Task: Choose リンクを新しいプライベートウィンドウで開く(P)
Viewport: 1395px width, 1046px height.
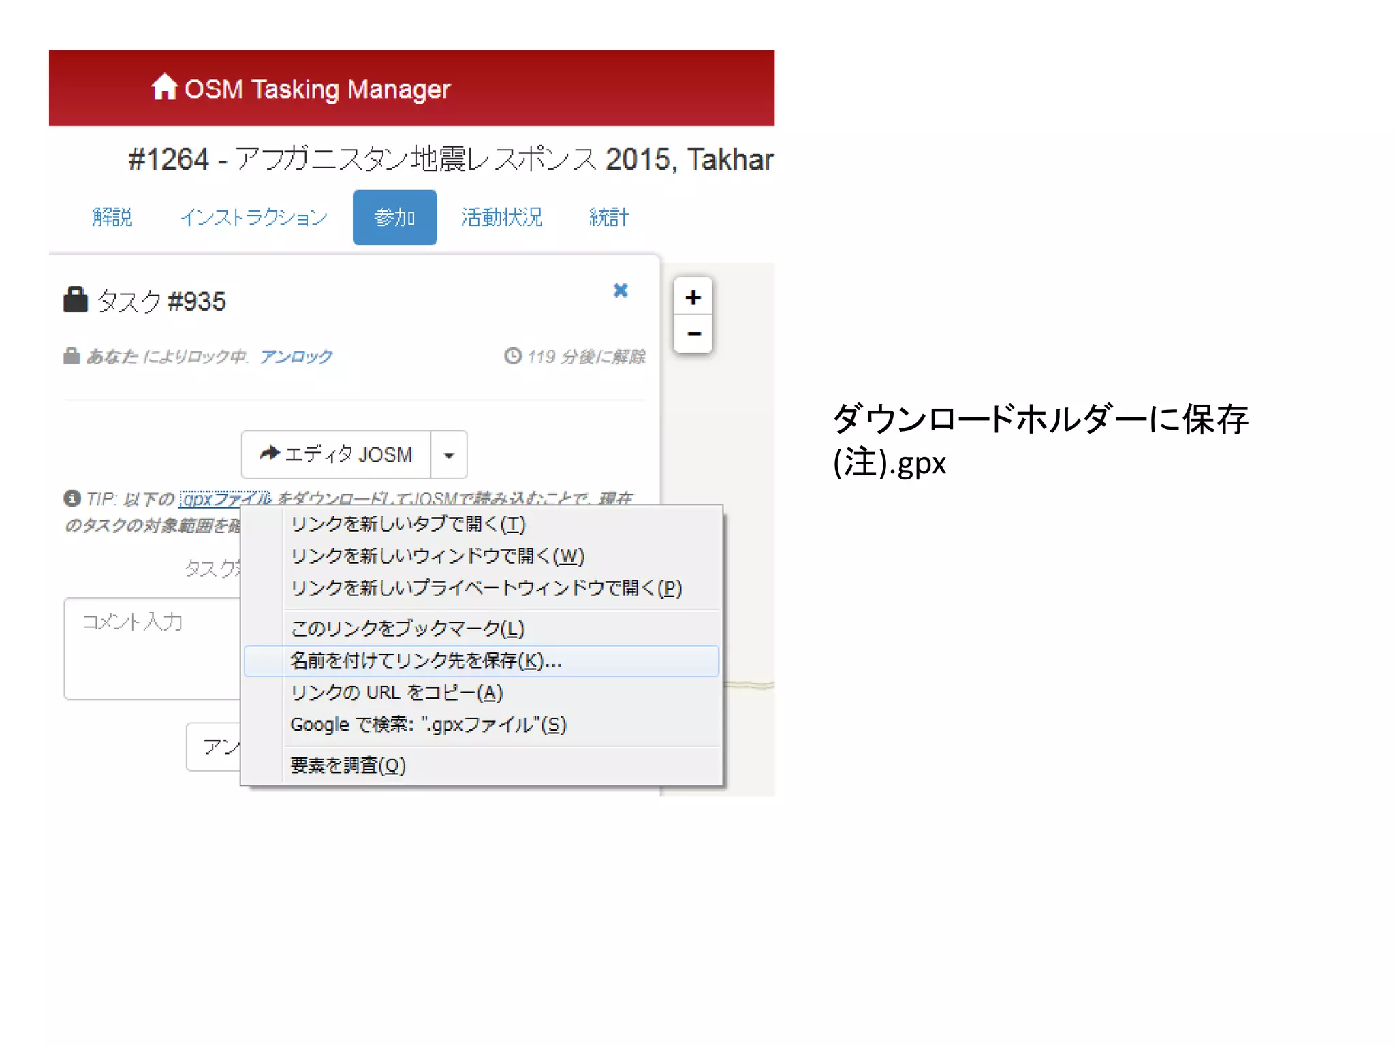Action: pos(482,588)
